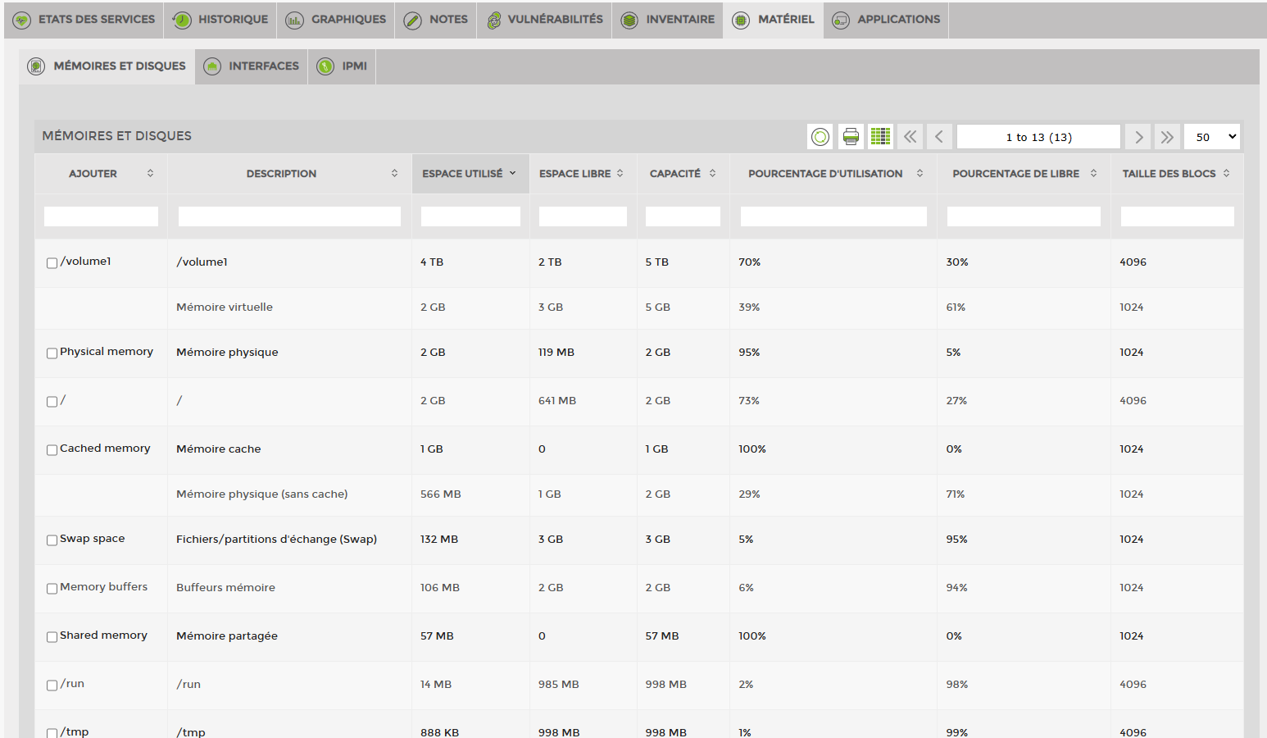The image size is (1267, 738).
Task: Click the Capacité filter field
Action: point(683,216)
